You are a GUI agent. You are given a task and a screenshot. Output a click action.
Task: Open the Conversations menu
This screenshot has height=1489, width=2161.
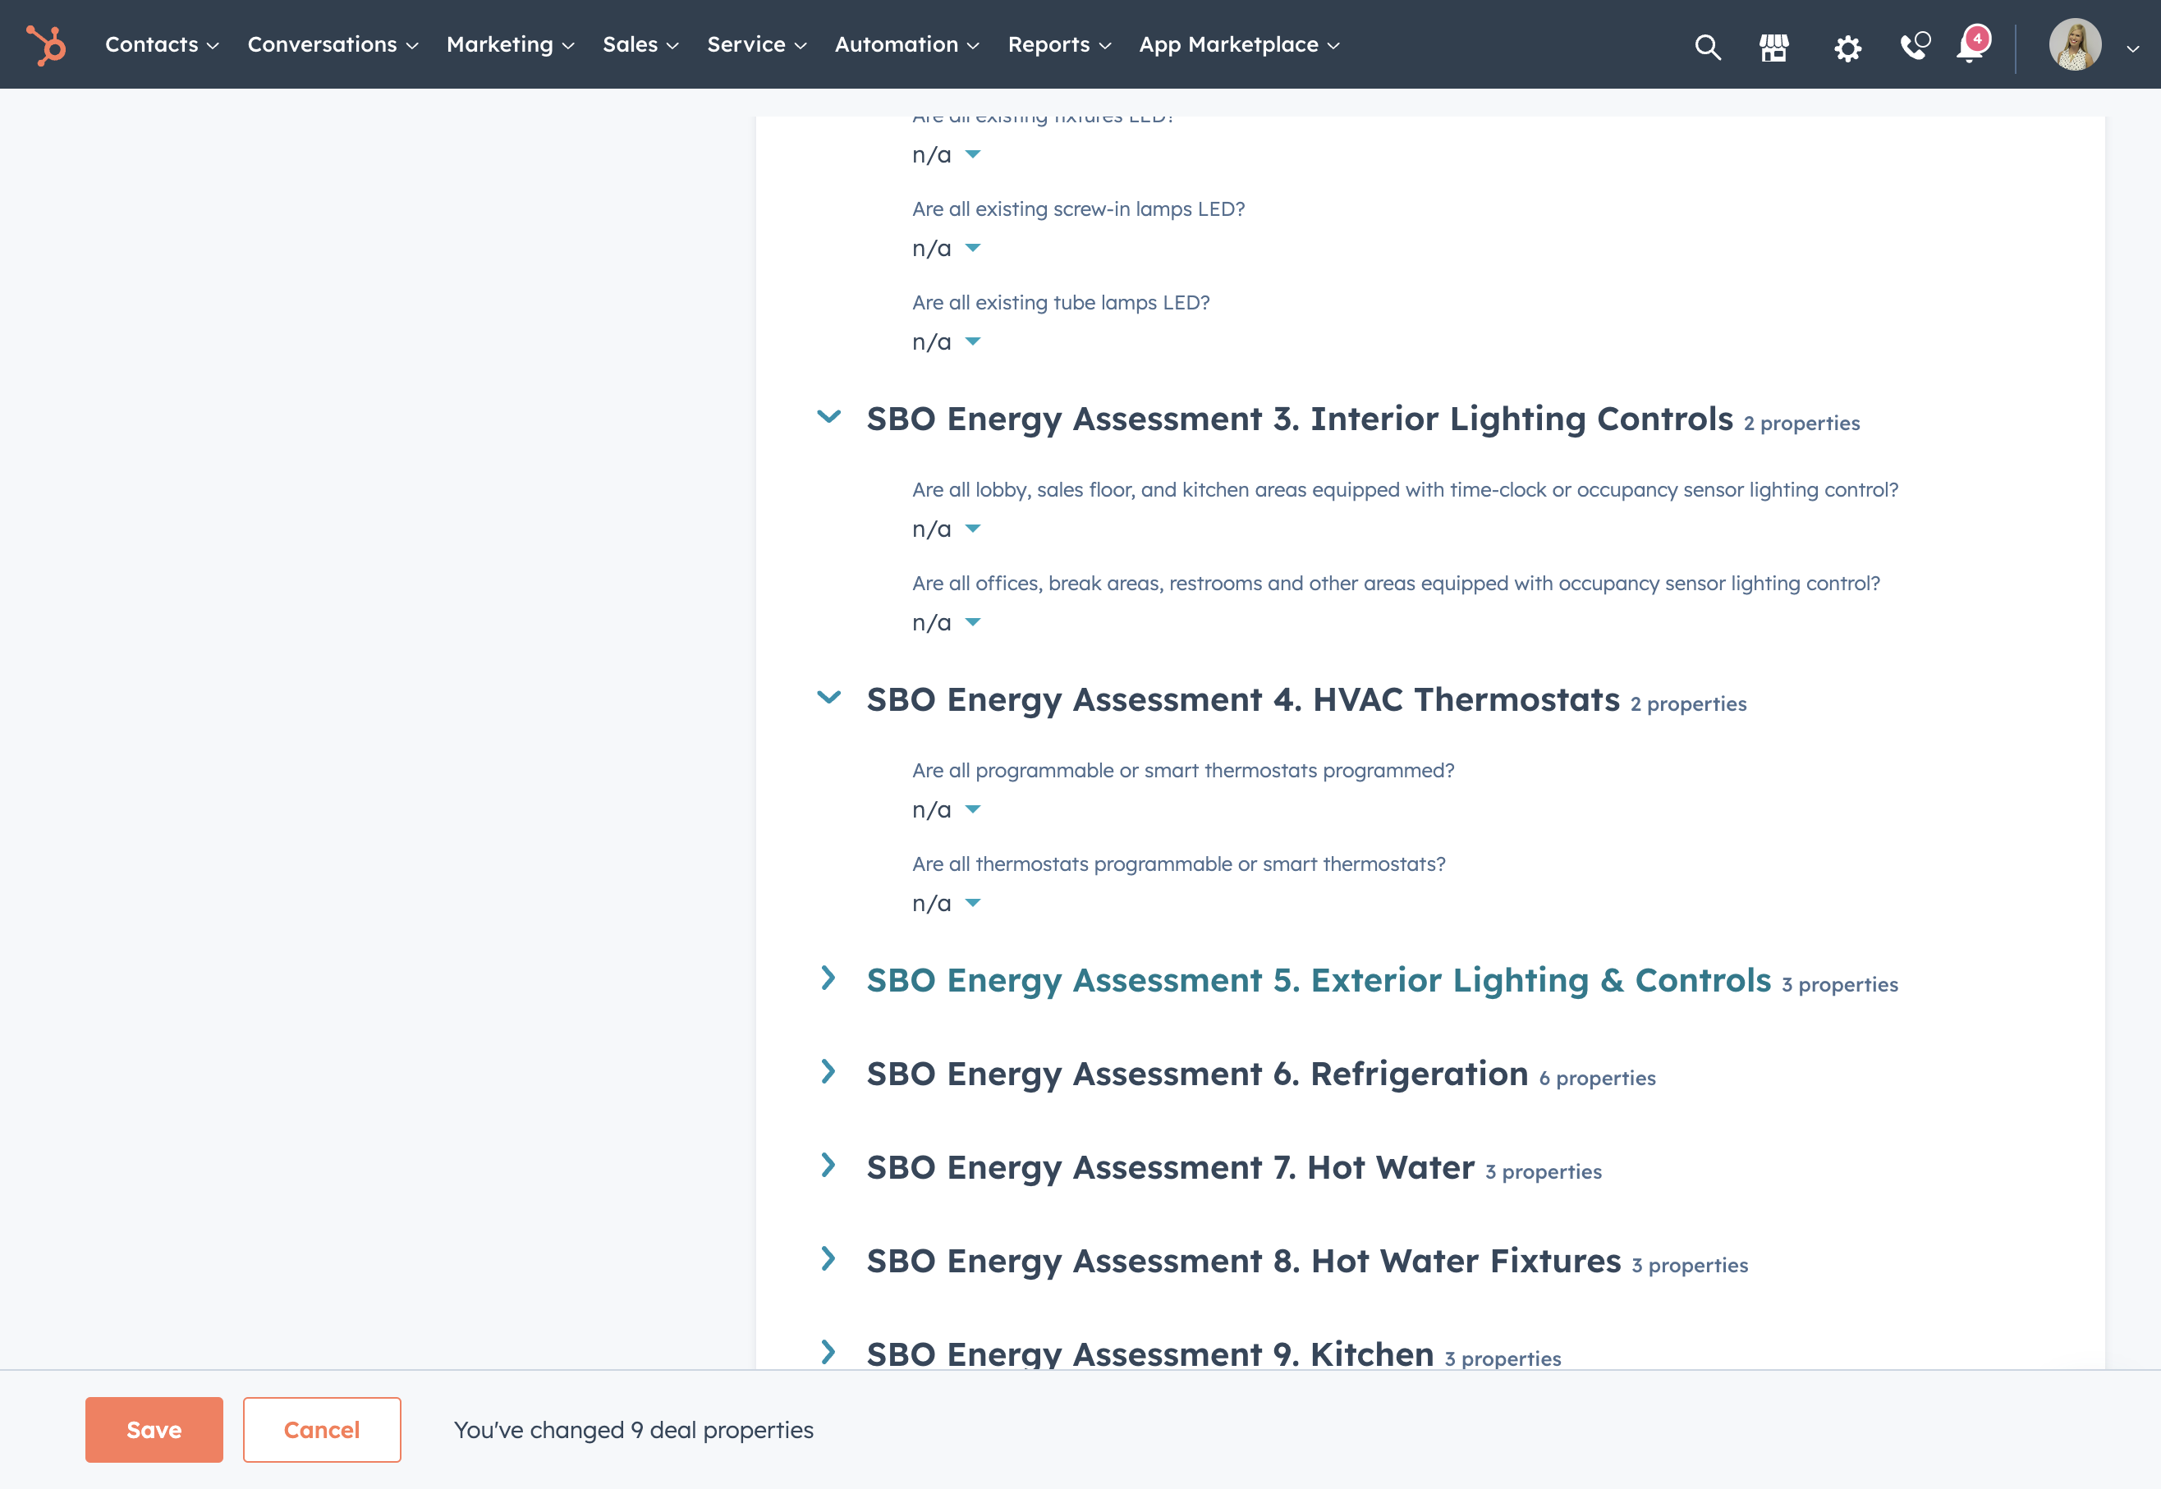333,45
